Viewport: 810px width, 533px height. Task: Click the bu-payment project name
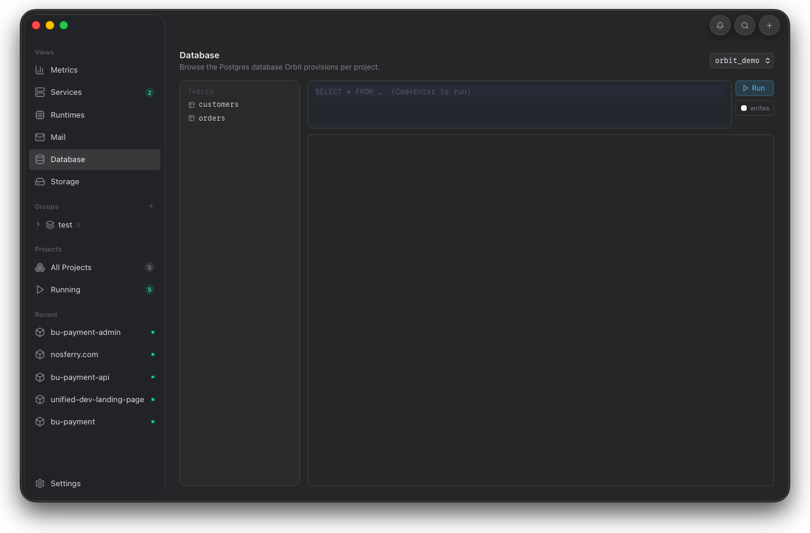[73, 421]
